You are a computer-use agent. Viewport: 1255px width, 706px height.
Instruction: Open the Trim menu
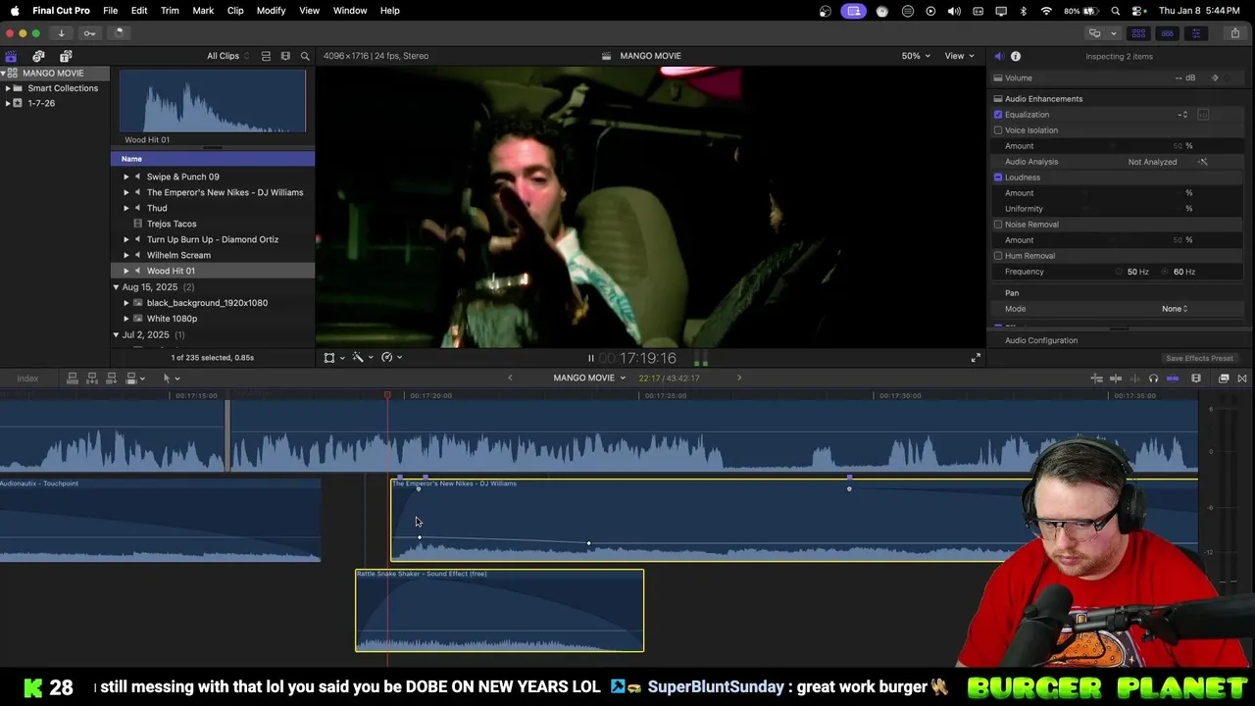(x=170, y=11)
